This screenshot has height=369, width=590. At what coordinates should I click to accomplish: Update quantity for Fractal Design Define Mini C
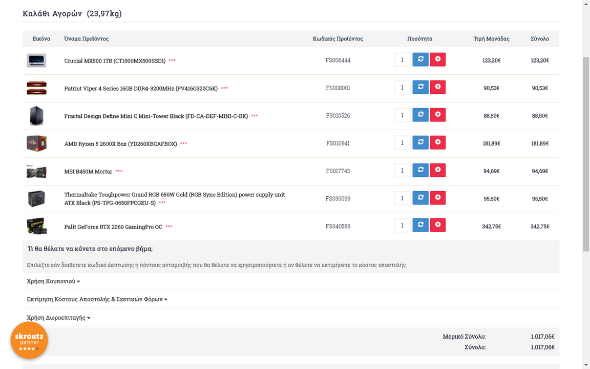(420, 115)
